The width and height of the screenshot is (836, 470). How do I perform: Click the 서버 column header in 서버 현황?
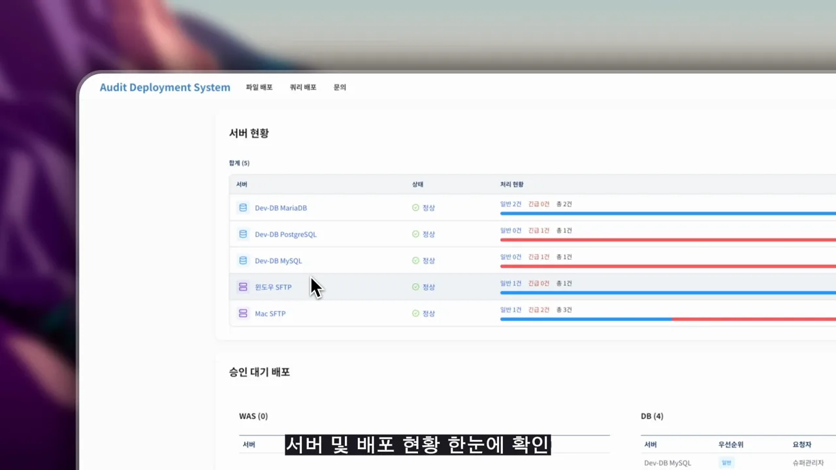[242, 185]
